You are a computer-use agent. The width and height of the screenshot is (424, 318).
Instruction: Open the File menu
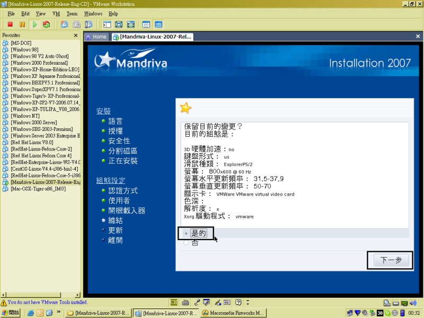pyautogui.click(x=11, y=14)
